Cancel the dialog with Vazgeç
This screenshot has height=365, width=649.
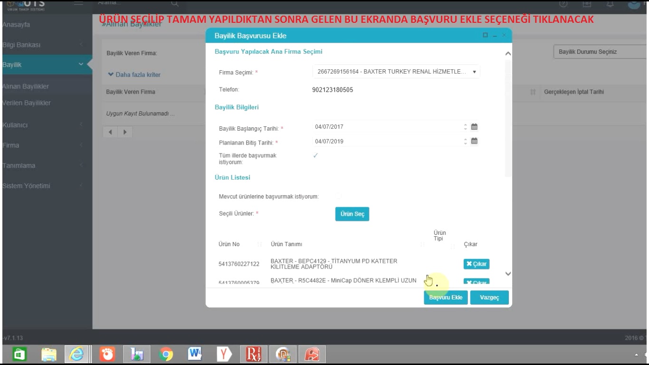point(489,298)
